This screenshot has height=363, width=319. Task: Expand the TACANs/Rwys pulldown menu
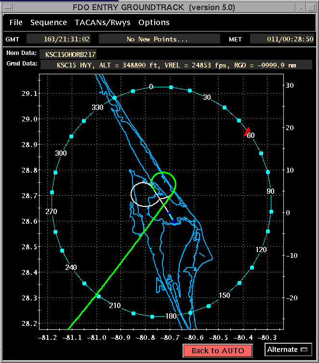click(x=103, y=23)
